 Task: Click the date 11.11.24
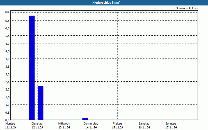11,127
